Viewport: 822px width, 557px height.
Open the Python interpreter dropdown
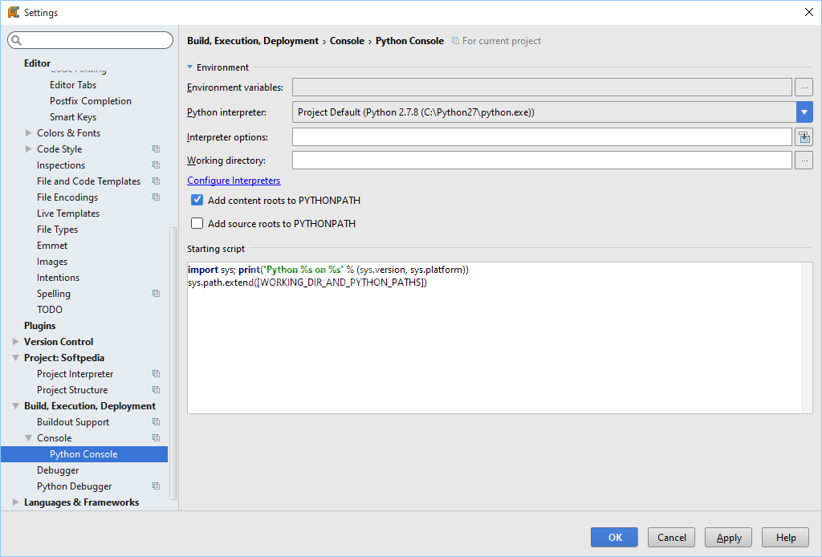point(804,112)
